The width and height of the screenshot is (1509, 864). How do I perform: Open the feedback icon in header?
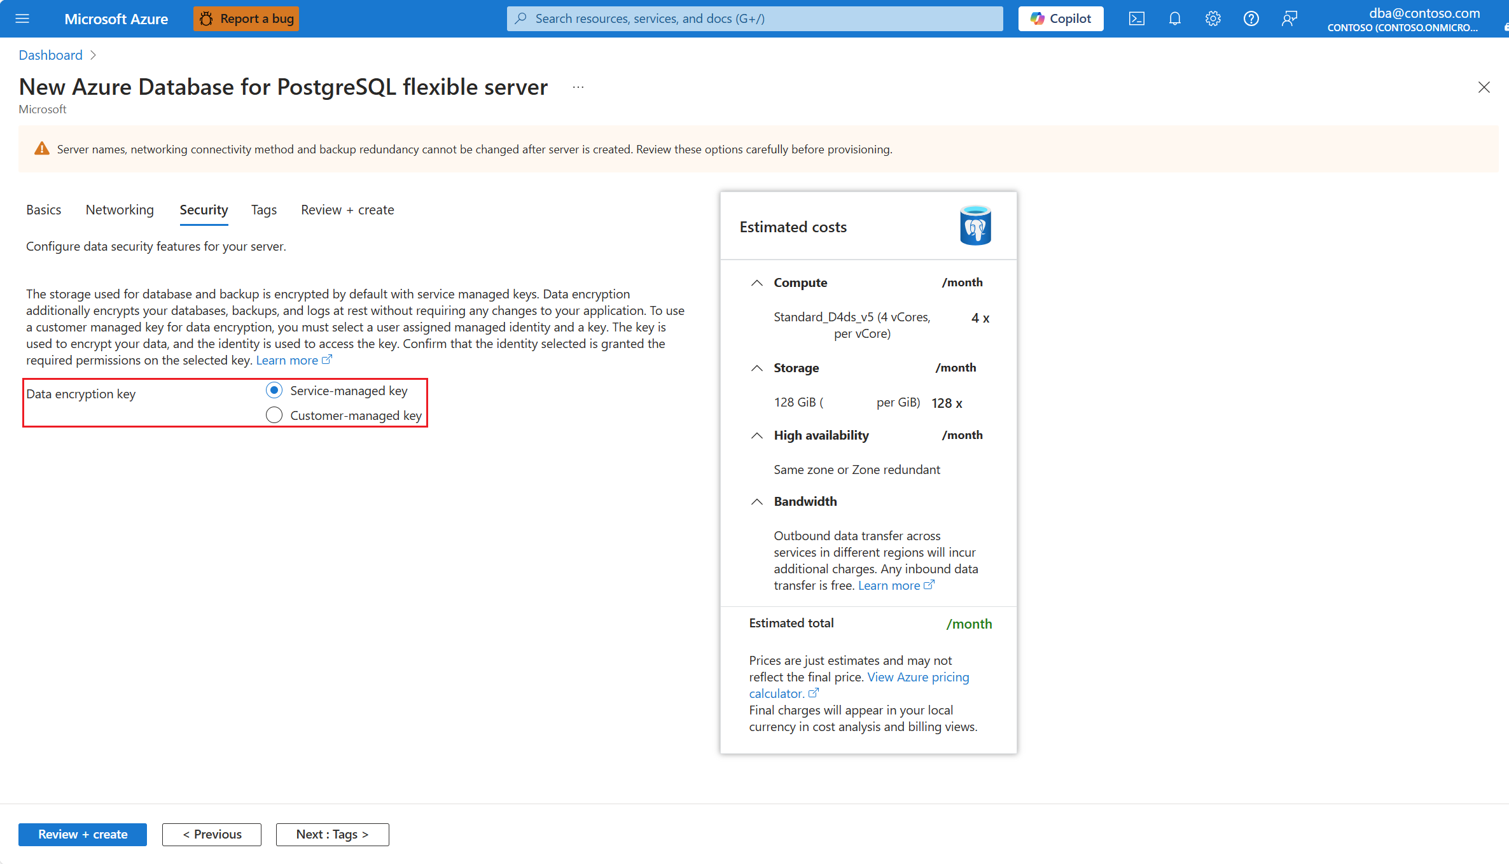coord(1289,18)
